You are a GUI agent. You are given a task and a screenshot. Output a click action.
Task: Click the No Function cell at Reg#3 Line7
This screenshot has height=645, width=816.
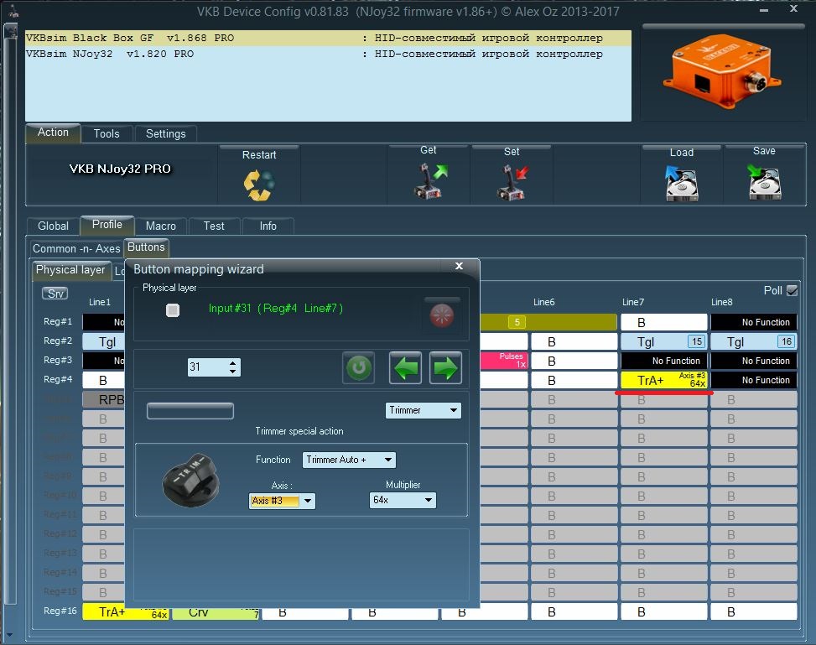[x=664, y=361]
